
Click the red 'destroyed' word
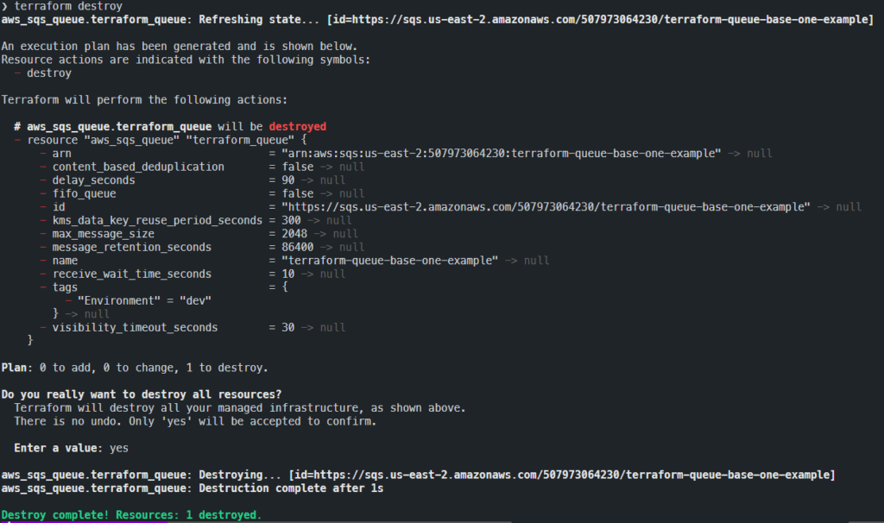click(298, 127)
